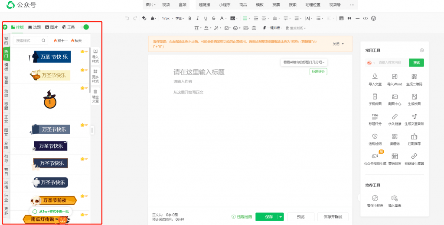The width and height of the screenshot is (444, 225).
Task: Open text highlight background dropdown
Action: pos(233,18)
